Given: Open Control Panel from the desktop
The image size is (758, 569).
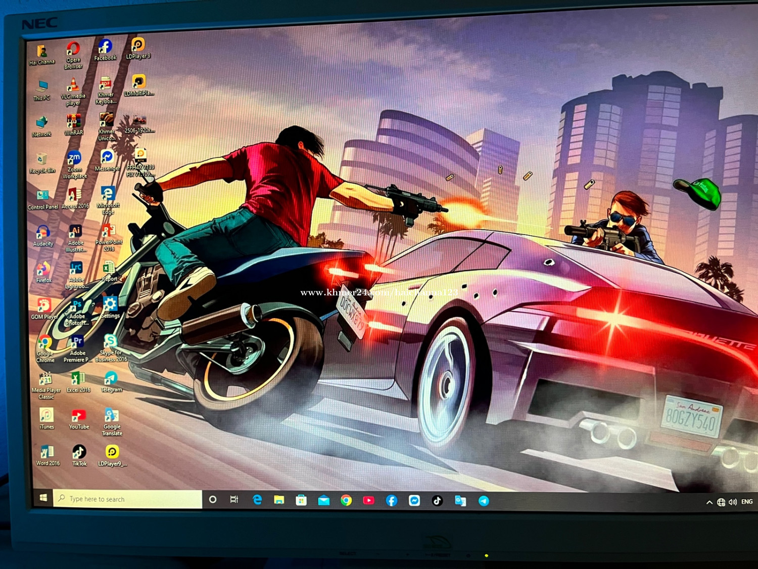Looking at the screenshot, I should click(43, 200).
